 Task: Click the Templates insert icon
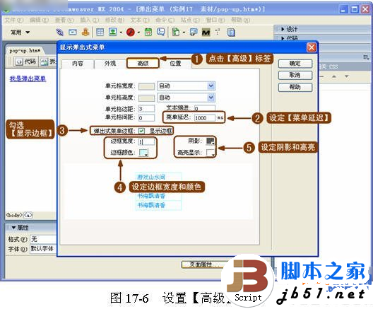coord(176,32)
